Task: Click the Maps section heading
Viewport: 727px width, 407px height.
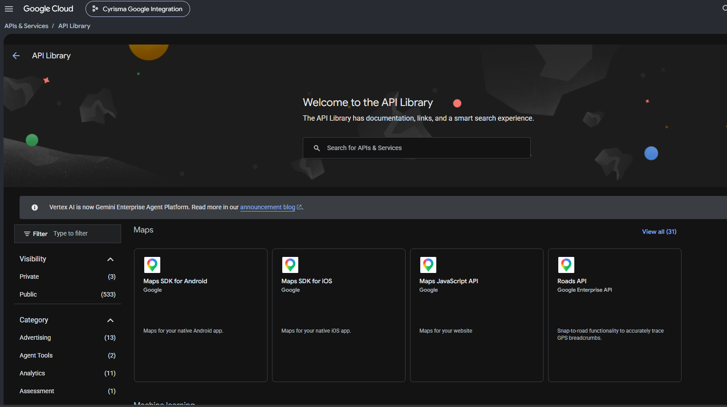Action: pos(143,230)
